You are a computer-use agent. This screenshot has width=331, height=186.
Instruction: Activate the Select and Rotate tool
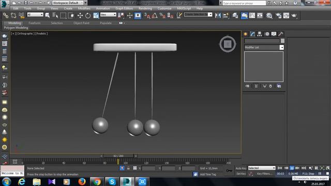88,16
